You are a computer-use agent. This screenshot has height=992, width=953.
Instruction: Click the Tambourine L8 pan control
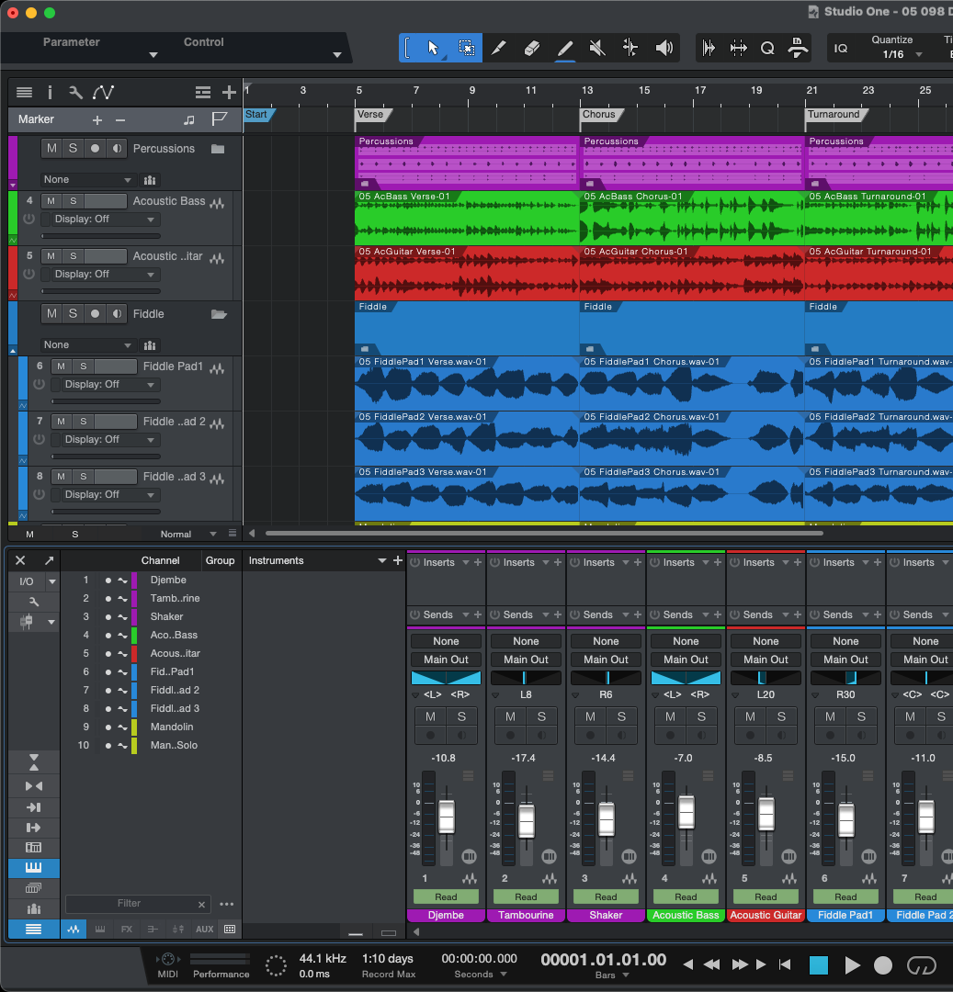[526, 678]
